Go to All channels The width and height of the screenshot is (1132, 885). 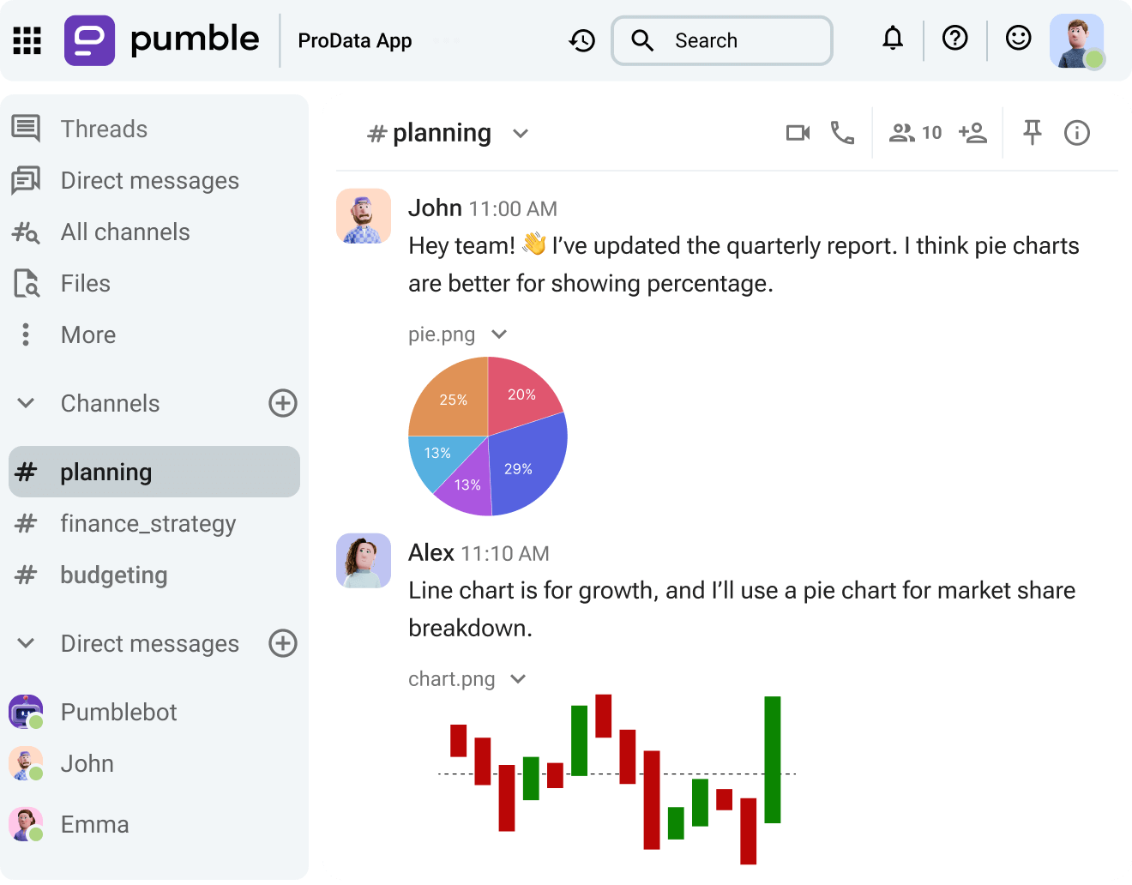125,232
